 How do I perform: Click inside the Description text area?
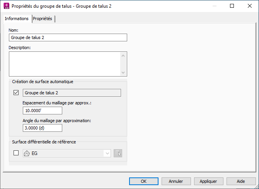(65, 64)
